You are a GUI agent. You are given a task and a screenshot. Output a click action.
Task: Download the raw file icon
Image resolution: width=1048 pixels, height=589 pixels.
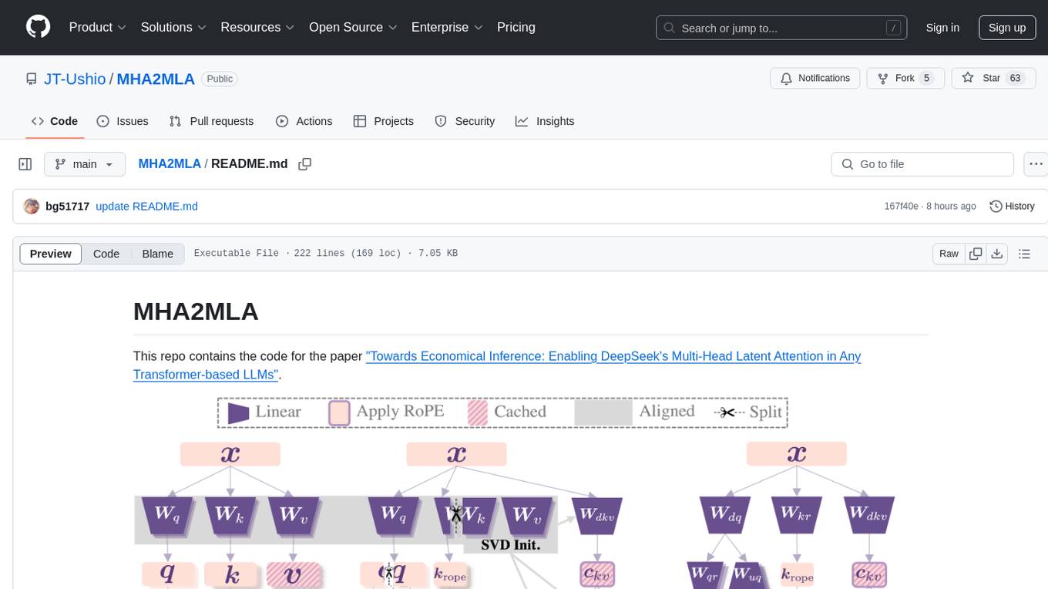click(x=996, y=254)
